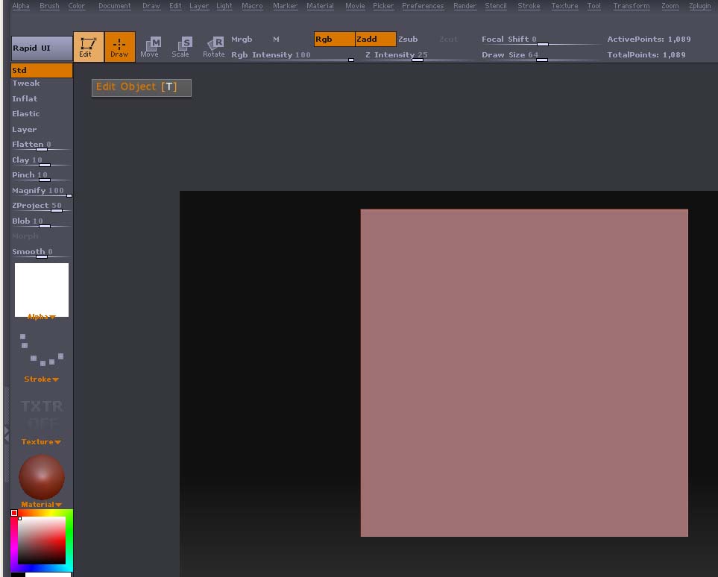Open the Edit menu

tap(175, 6)
